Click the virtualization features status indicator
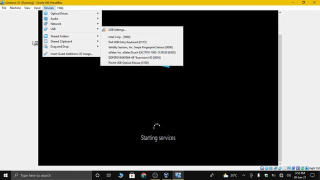Viewport: 320px width, 180px height. point(298,168)
